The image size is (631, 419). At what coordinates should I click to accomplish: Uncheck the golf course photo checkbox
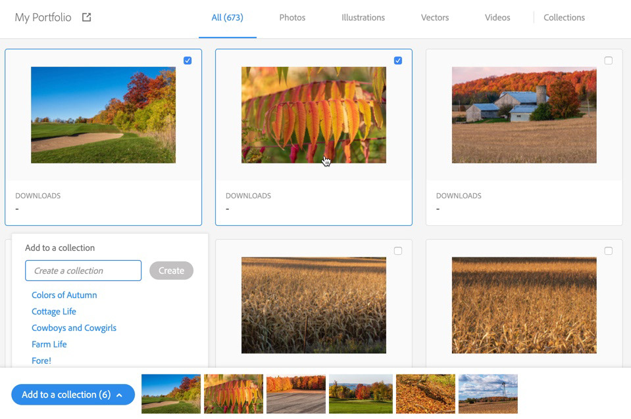tap(188, 60)
